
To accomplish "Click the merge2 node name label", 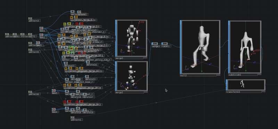I will click(120, 92).
